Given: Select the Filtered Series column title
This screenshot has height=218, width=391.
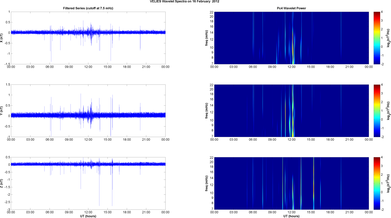Looking at the screenshot, I should 88,8.
